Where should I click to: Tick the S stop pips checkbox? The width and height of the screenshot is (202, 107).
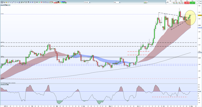(x=196, y=1)
